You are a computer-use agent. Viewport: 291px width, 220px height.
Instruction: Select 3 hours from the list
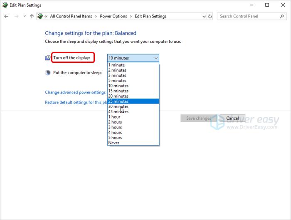133,127
